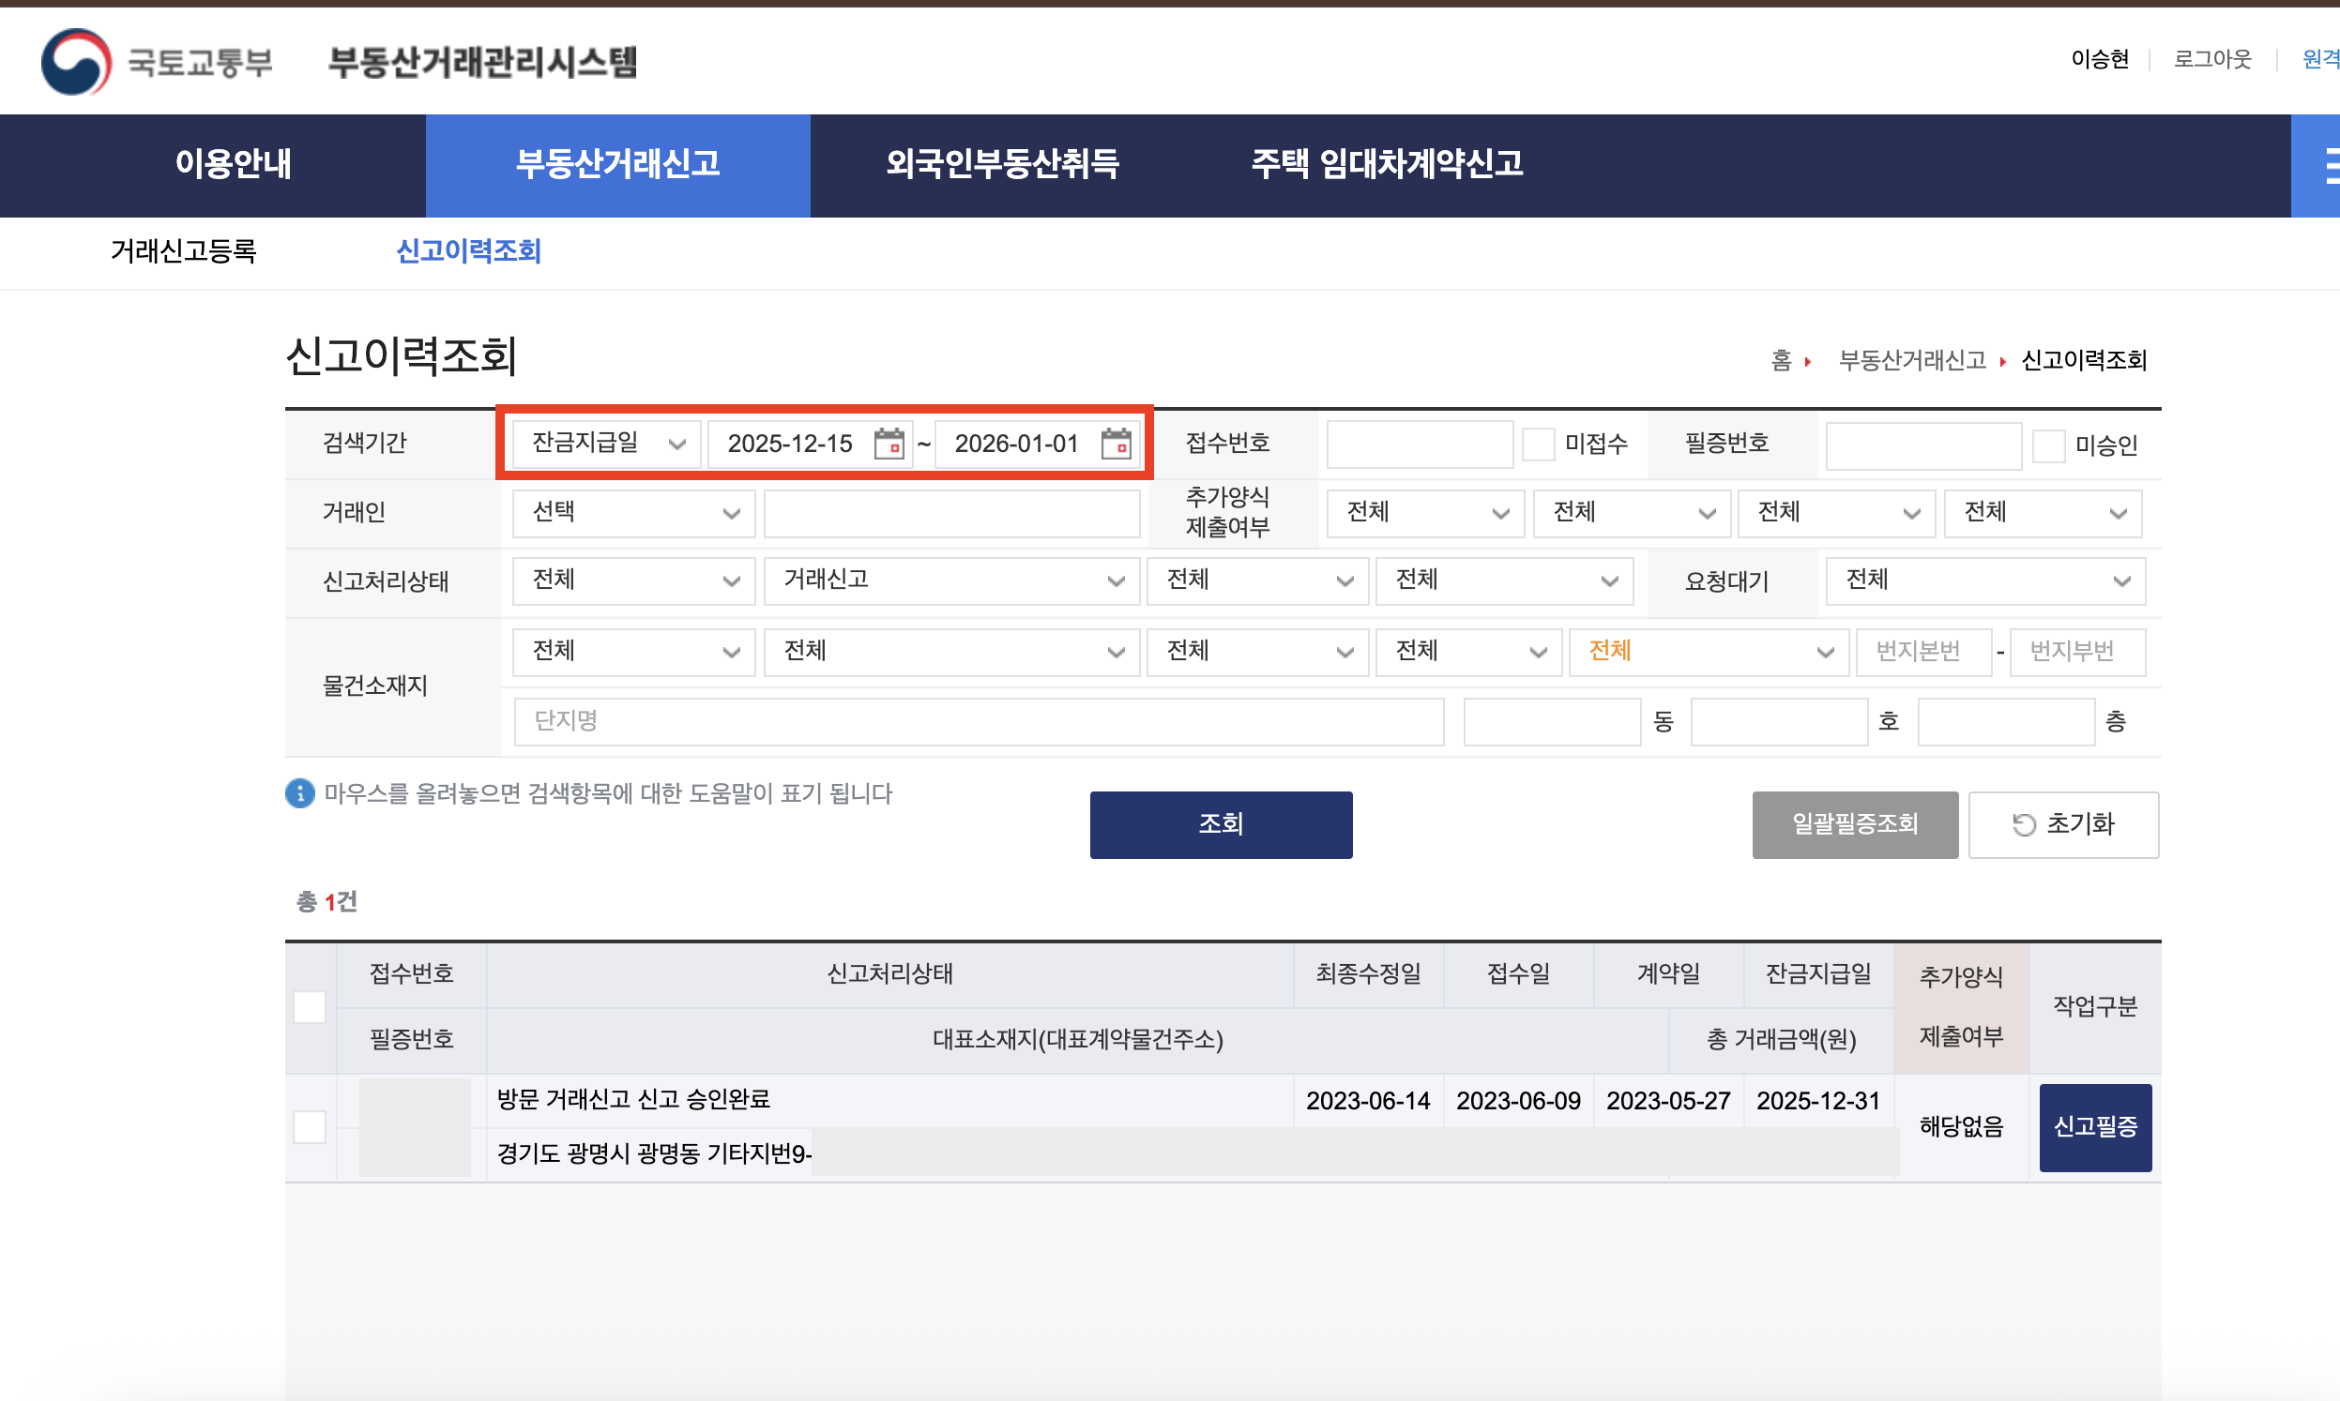This screenshot has height=1401, width=2340.
Task: Check the 미승인 checkbox
Action: [2047, 444]
